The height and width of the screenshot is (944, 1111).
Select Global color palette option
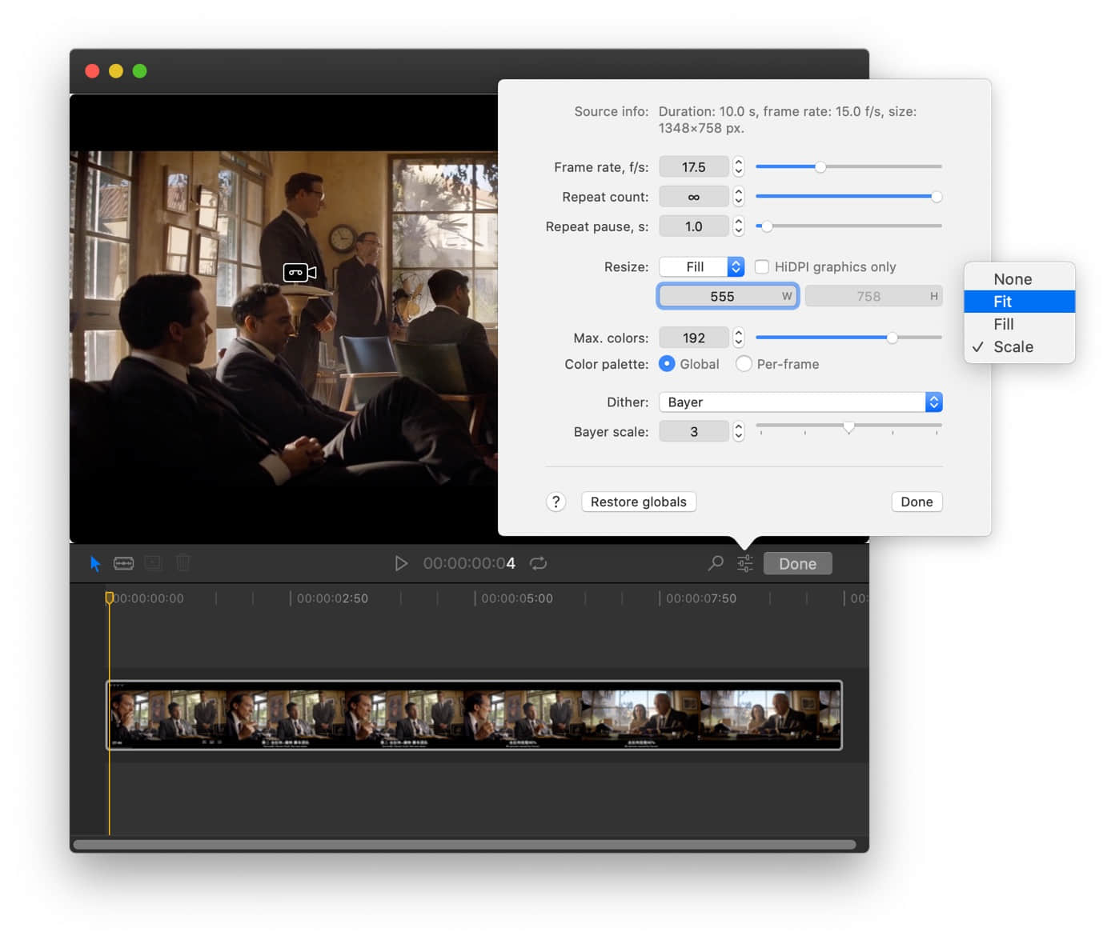[667, 364]
